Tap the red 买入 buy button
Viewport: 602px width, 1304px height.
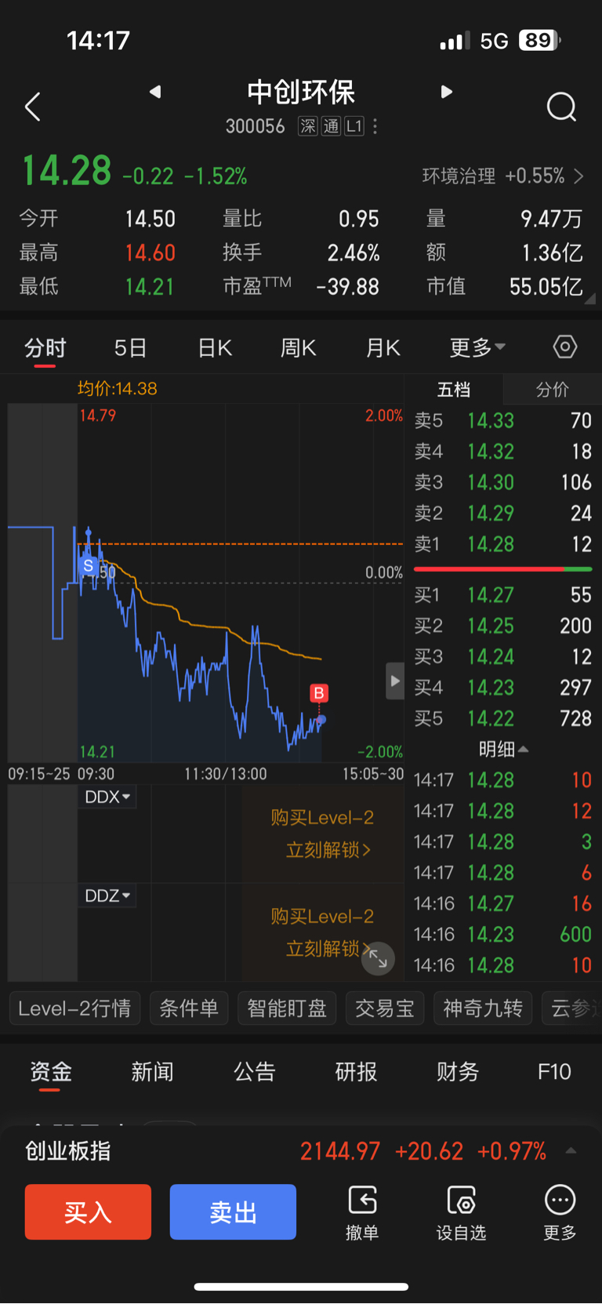[x=88, y=1212]
